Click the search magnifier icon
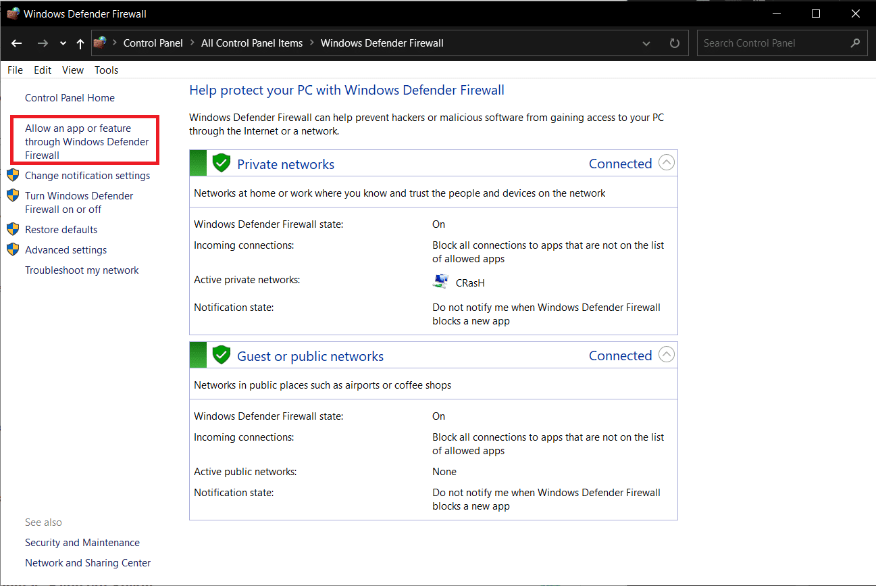 point(855,43)
